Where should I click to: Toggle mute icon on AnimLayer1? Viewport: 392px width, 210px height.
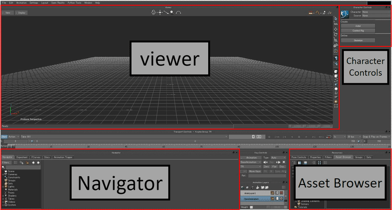(281, 193)
